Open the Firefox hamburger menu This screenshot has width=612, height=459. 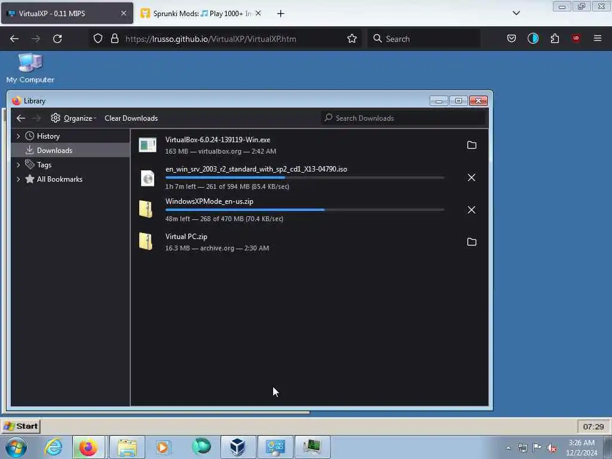[x=598, y=38]
